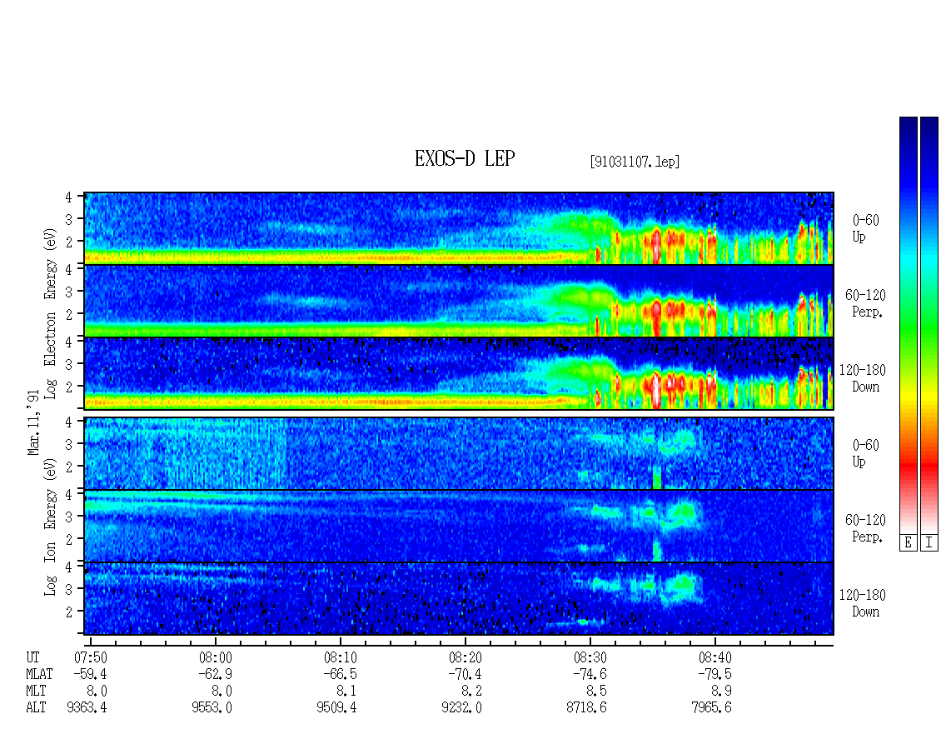The height and width of the screenshot is (729, 941).
Task: Click the ALT value "9509.4"
Action: click(336, 708)
